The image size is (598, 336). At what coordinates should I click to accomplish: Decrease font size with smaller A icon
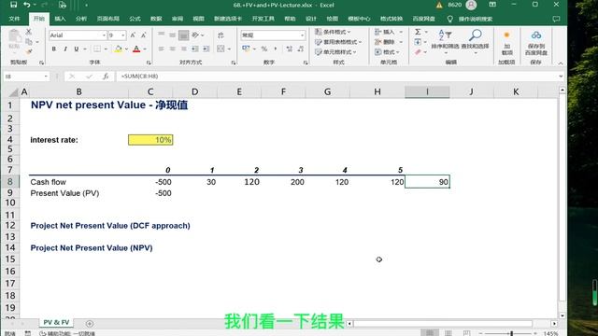point(143,35)
